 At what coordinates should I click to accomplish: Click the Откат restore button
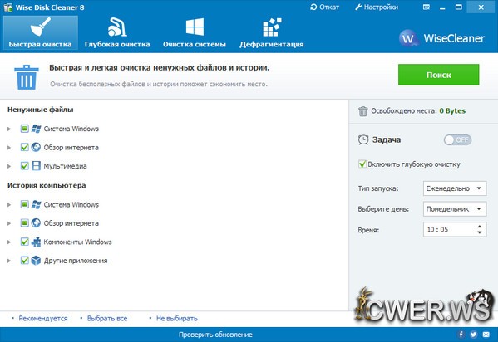(324, 7)
